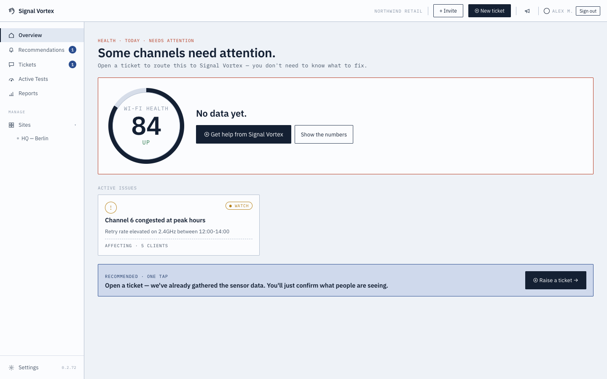Show the numbers for Wi-Fi health
Screen dimensions: 607x379
coord(324,134)
